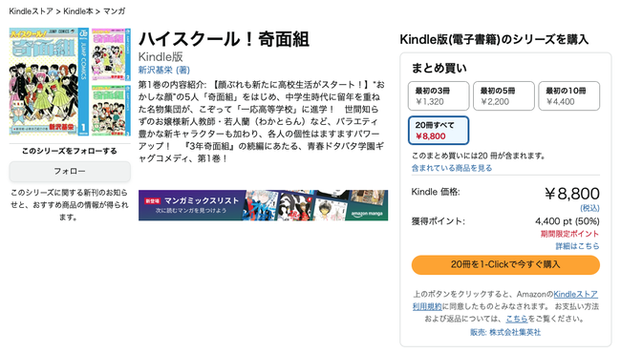The width and height of the screenshot is (621, 353).
Task: Select the 最初の10冊 ¥4,400 bundle
Action: click(569, 96)
